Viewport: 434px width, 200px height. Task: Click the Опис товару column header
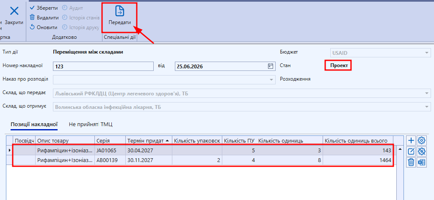65,141
